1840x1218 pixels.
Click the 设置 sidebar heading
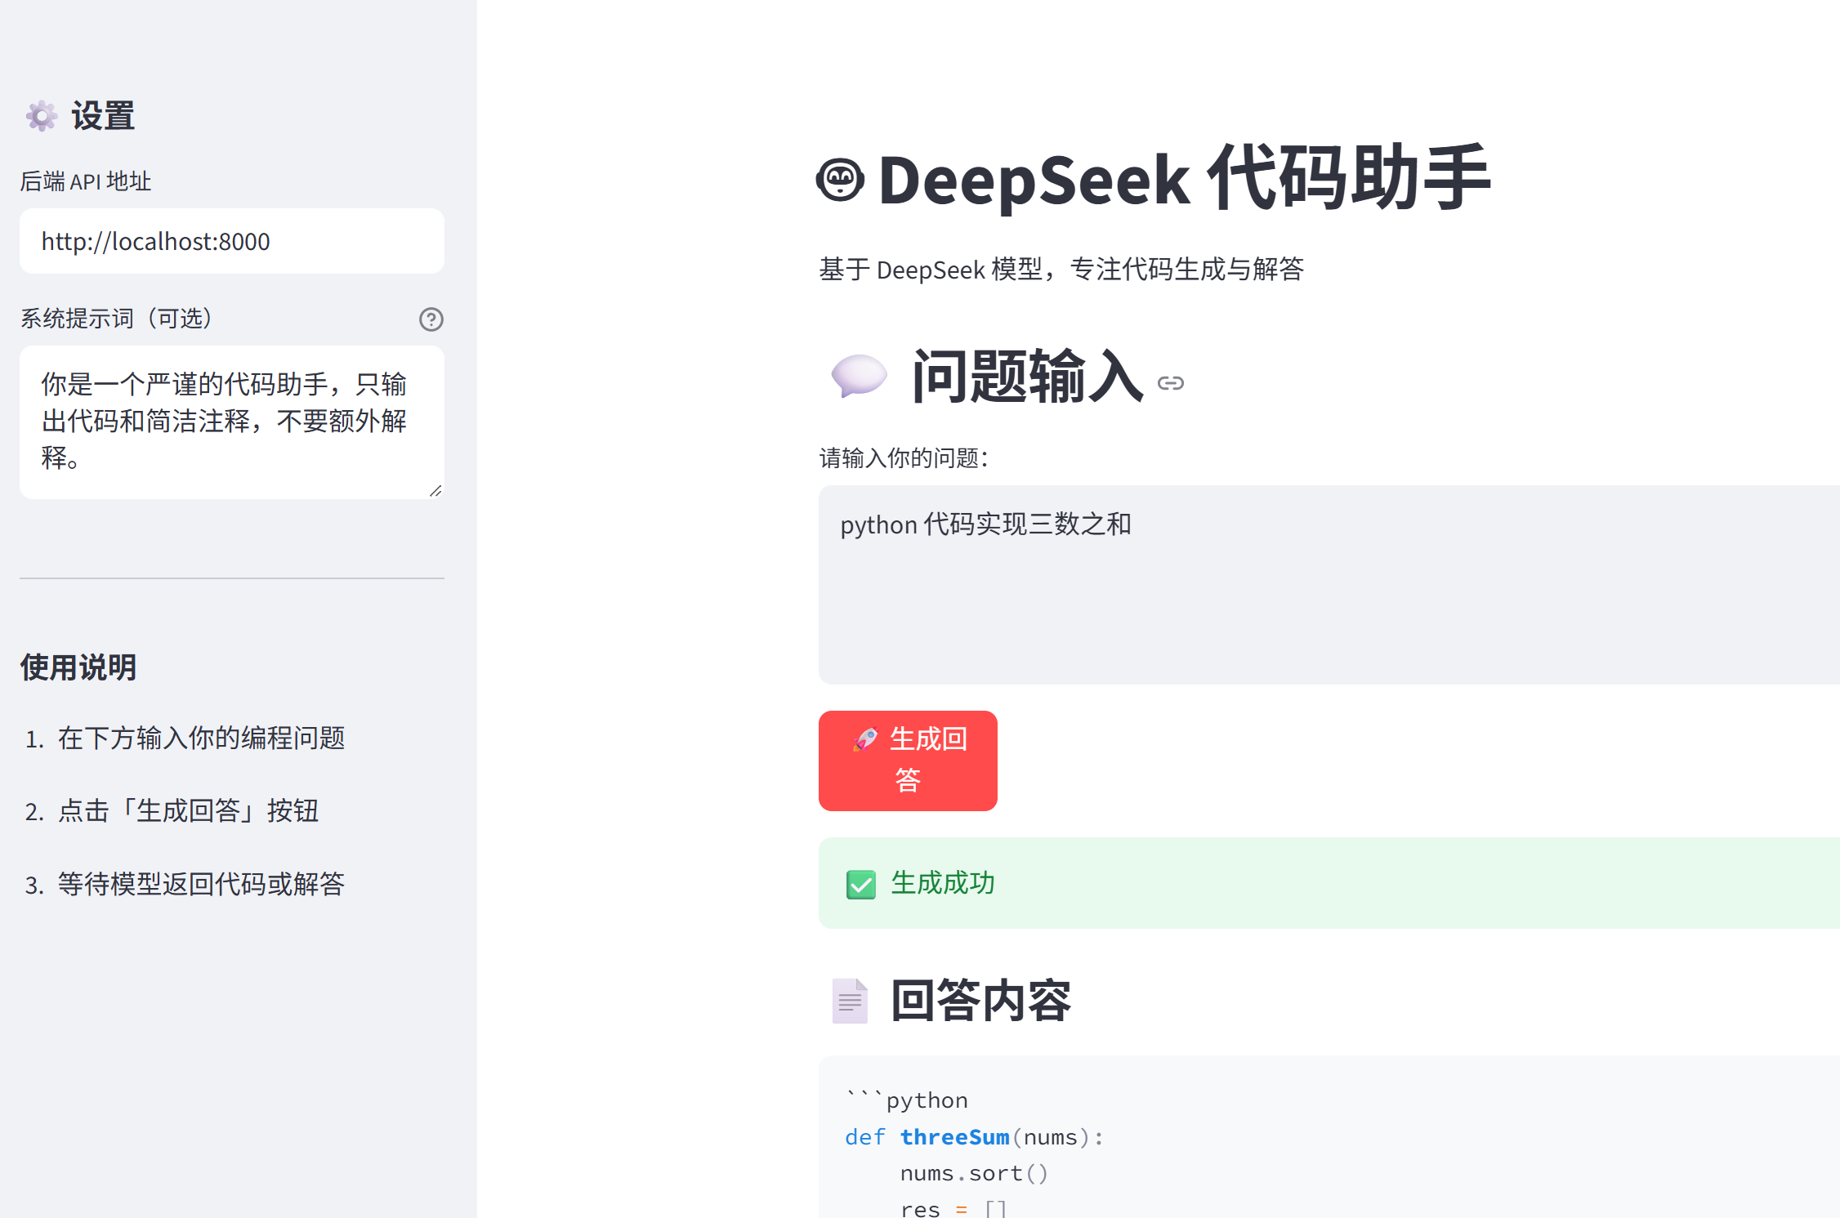[103, 116]
